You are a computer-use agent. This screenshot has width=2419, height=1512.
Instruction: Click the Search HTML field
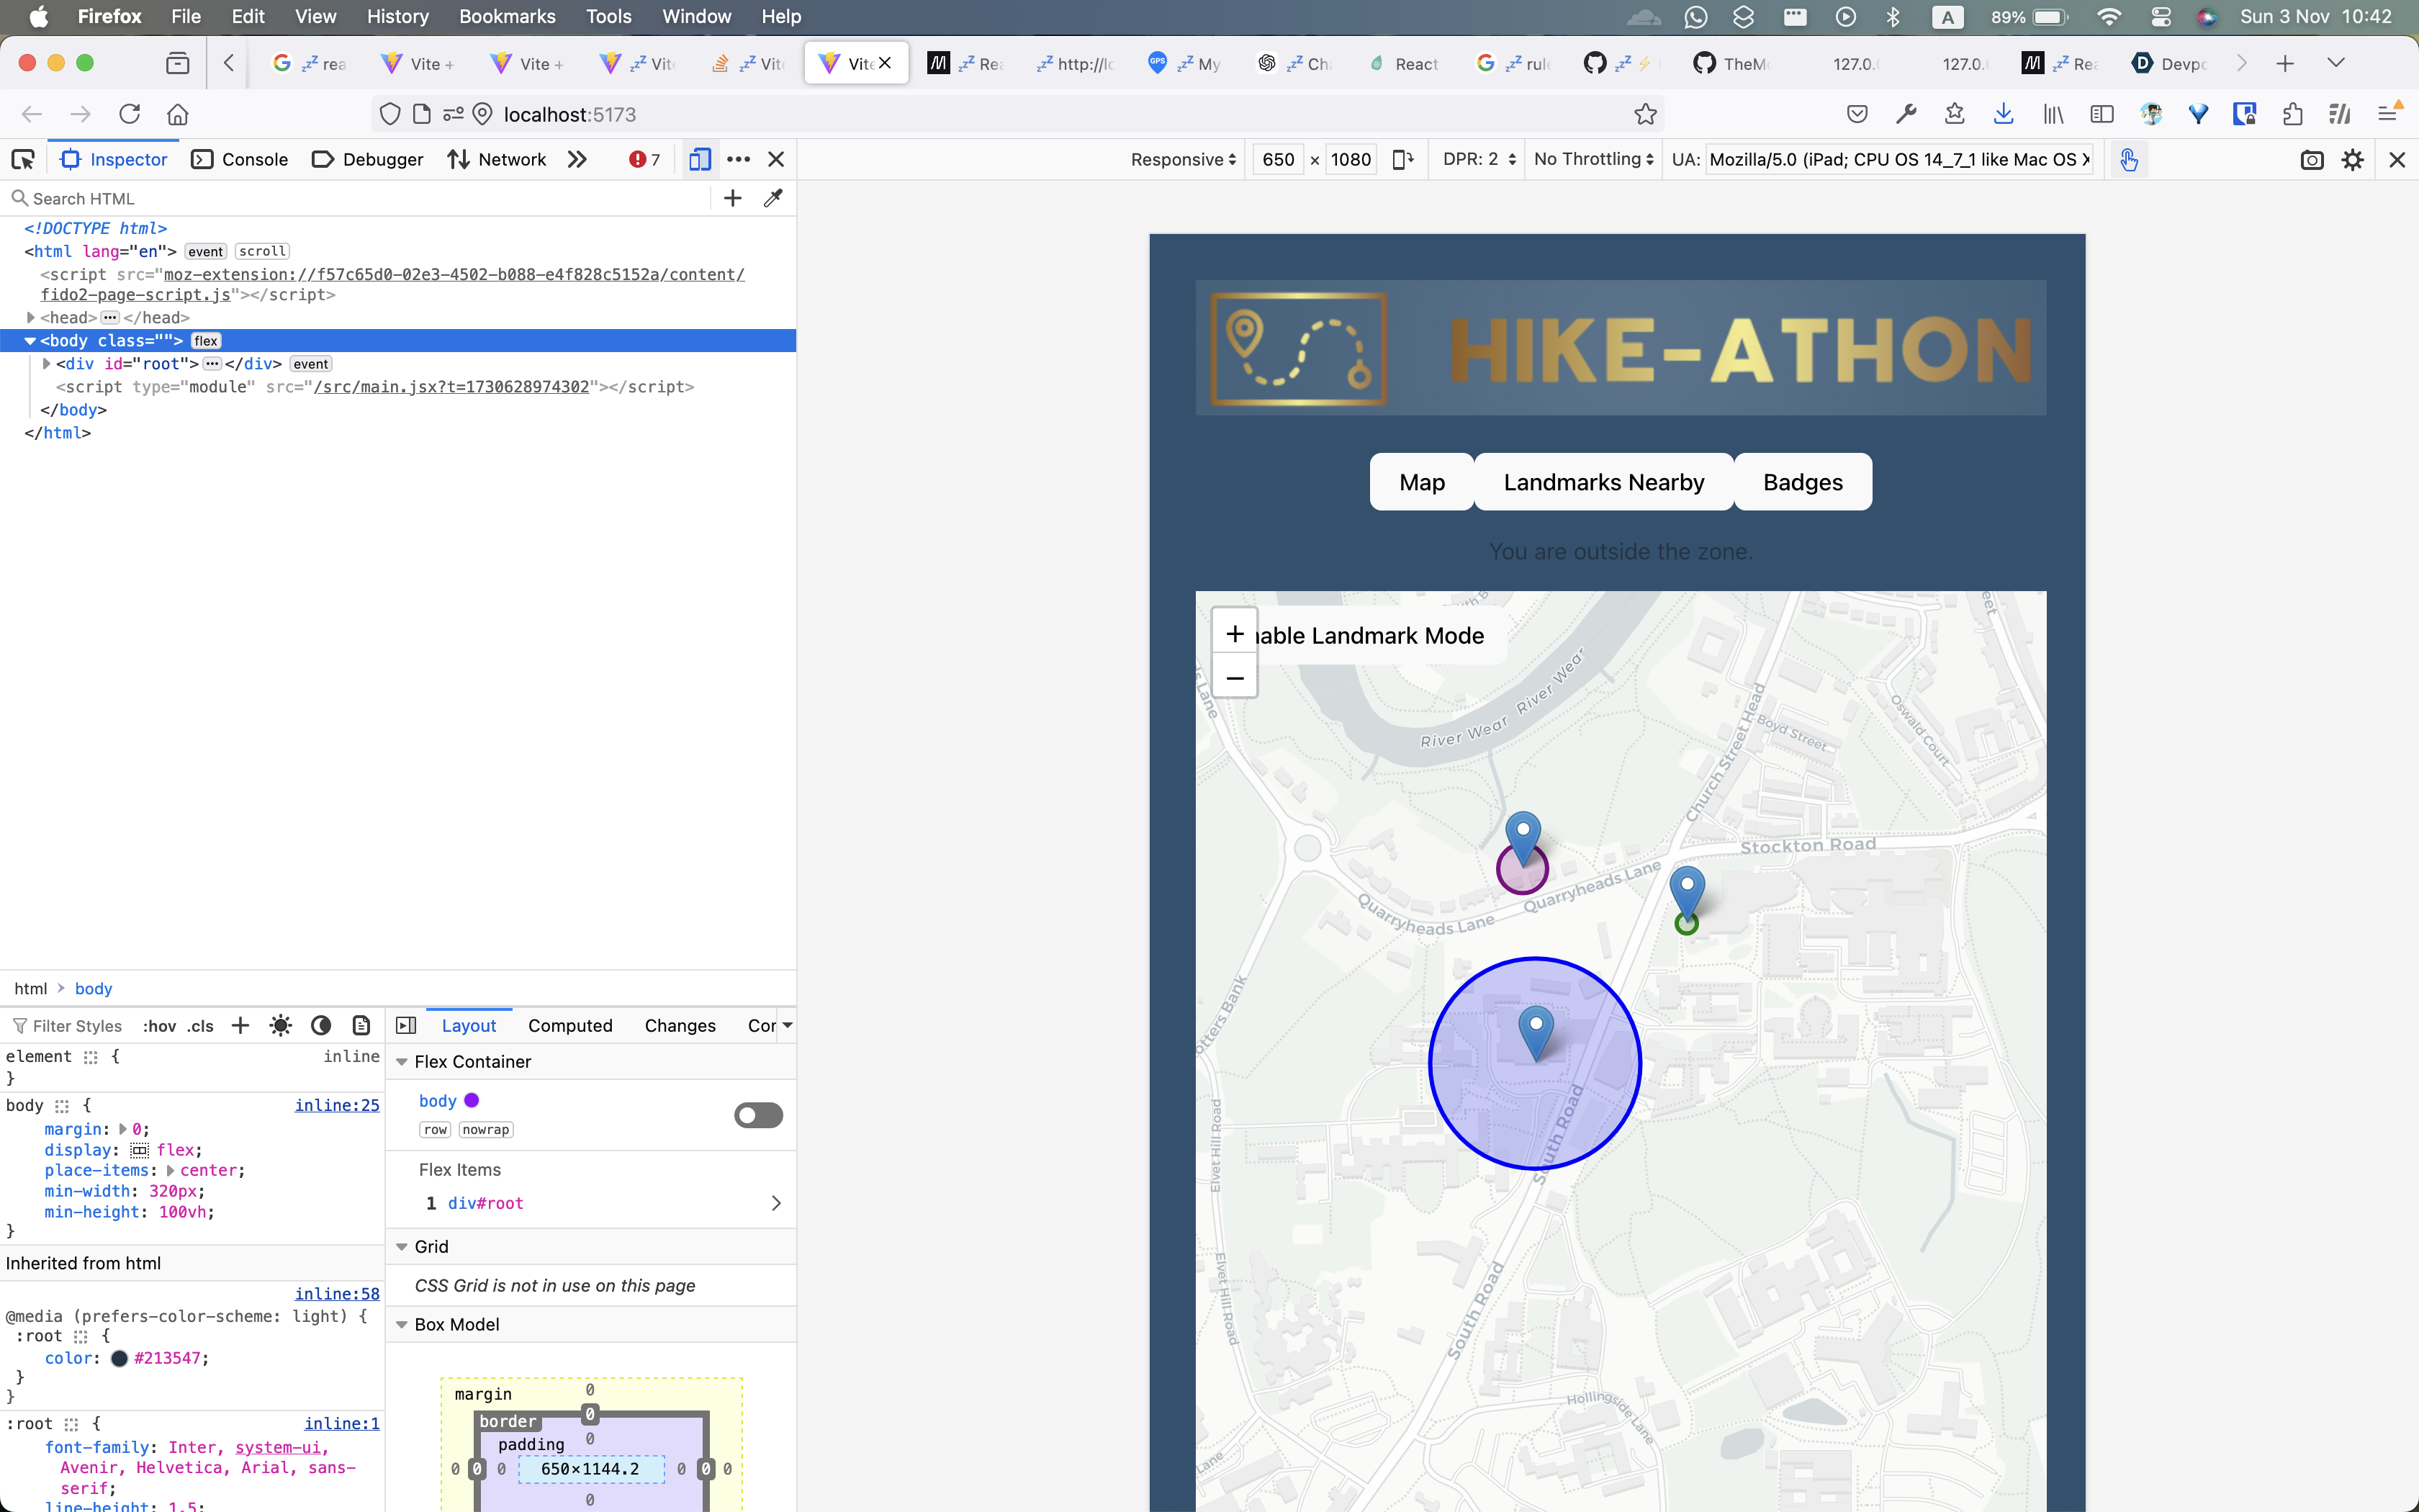pyautogui.click(x=360, y=198)
